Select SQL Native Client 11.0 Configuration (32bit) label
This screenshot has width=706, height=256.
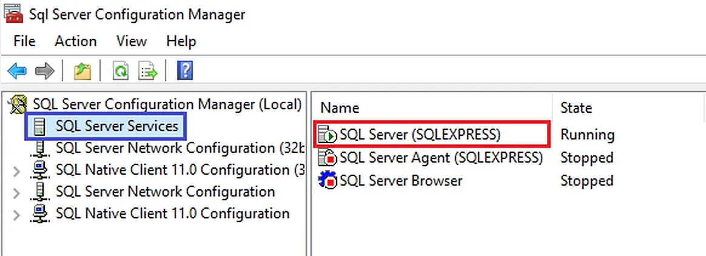[x=180, y=170]
